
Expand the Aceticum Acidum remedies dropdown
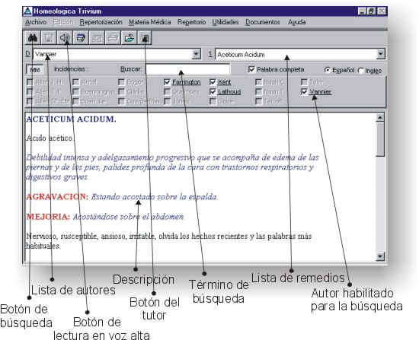tap(380, 54)
